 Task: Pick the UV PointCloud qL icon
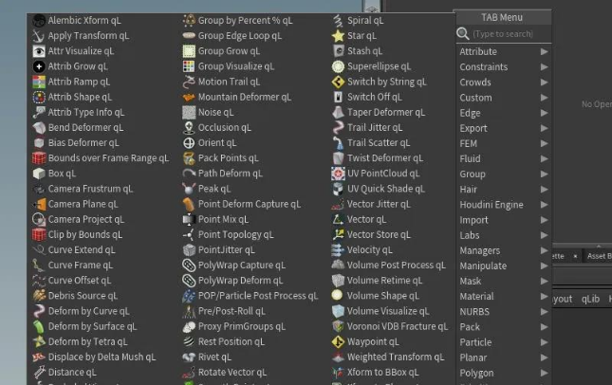(x=338, y=174)
